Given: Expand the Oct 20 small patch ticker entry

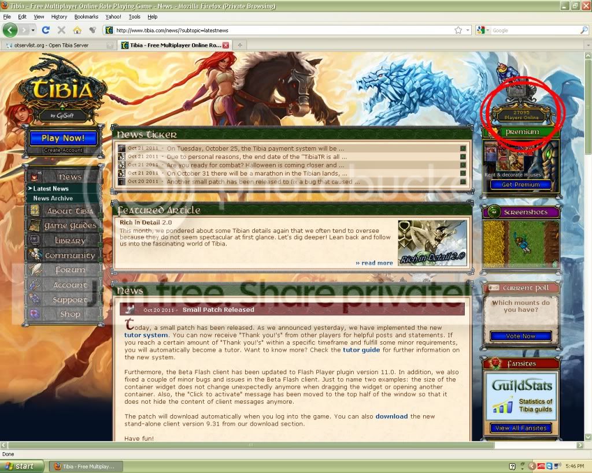Looking at the screenshot, I should coord(463,181).
